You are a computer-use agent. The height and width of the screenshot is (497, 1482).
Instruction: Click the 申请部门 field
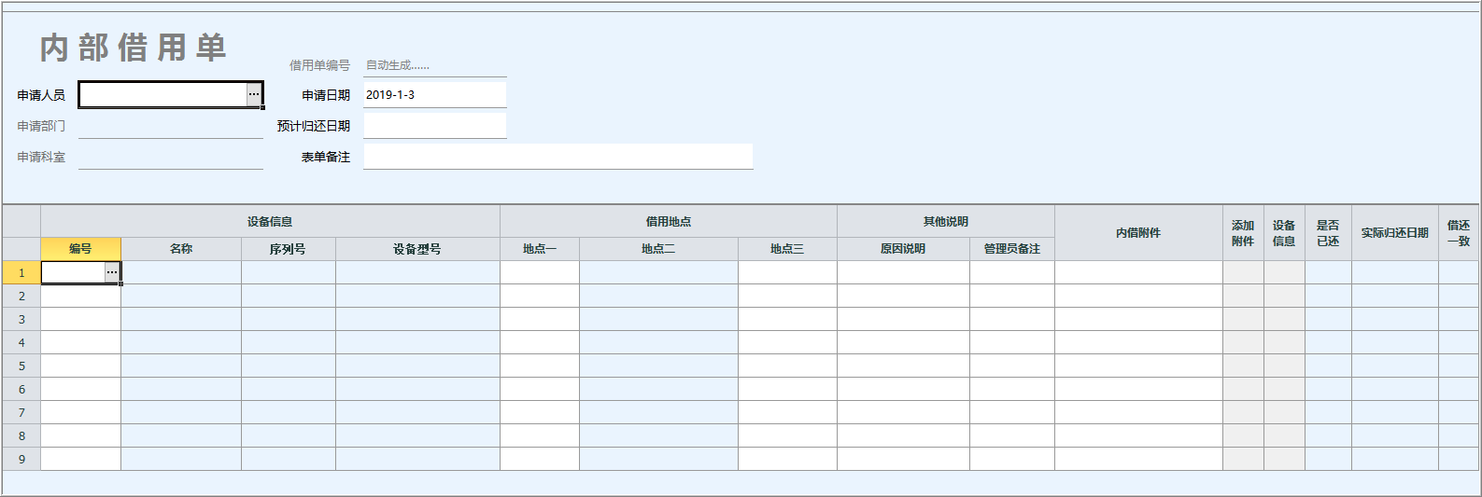(x=171, y=126)
